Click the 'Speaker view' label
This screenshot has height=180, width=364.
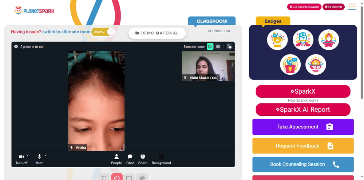click(x=194, y=47)
